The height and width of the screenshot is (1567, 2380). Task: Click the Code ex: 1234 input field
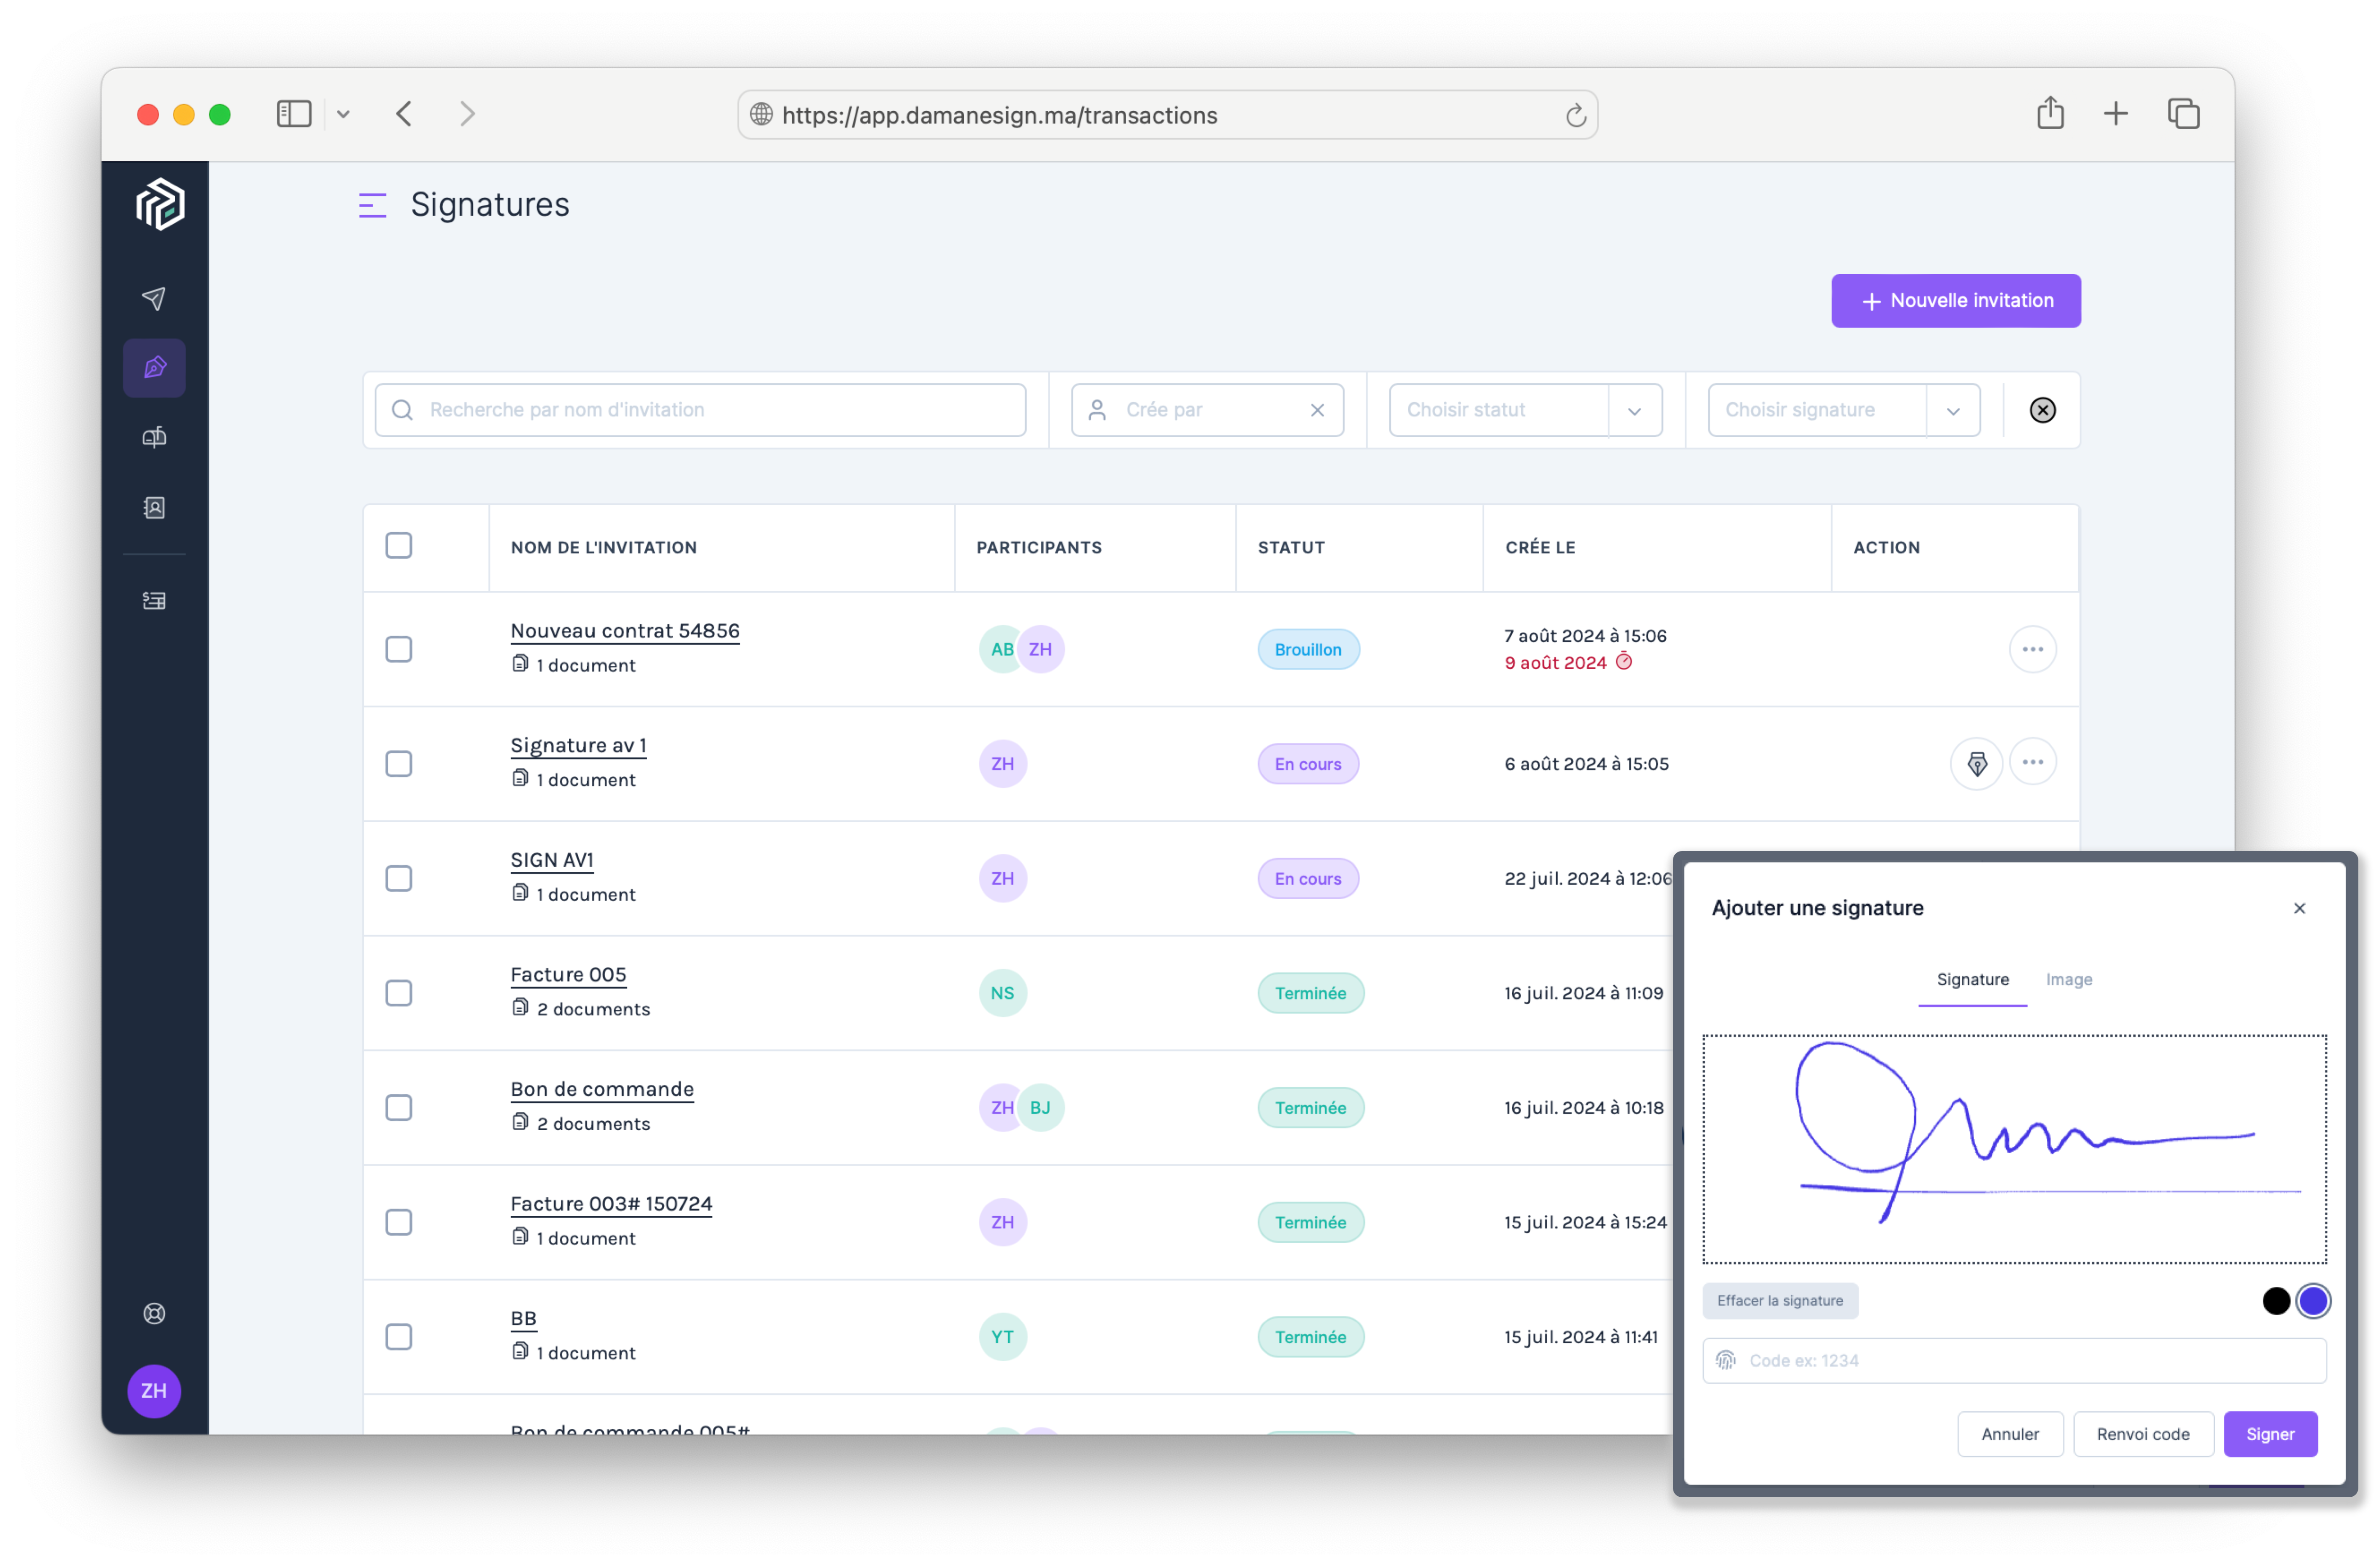click(2030, 1360)
